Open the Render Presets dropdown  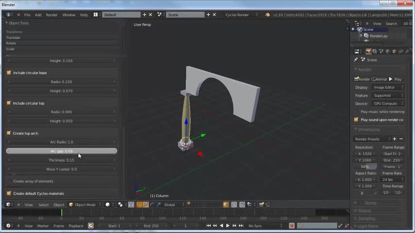tap(372, 139)
